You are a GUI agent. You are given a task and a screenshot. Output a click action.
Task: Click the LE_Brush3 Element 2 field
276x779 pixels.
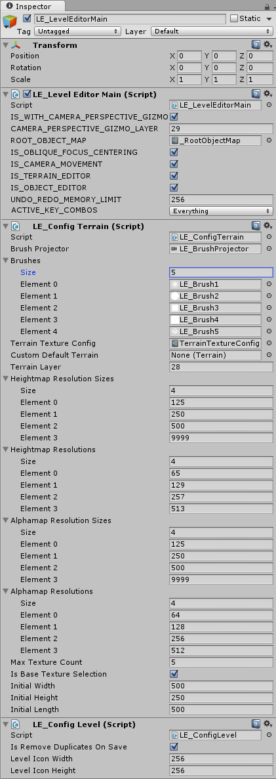(216, 308)
